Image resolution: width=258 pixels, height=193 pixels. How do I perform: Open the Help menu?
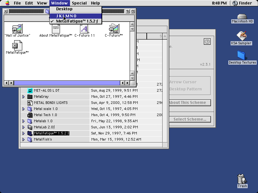pyautogui.click(x=95, y=3)
